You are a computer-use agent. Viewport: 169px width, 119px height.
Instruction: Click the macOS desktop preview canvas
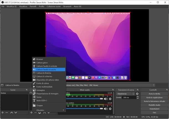click(x=88, y=46)
